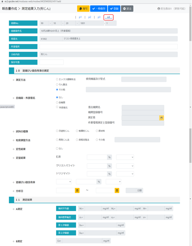Open the dropdown beside 石英 percentage
The image size is (192, 246).
point(125,157)
